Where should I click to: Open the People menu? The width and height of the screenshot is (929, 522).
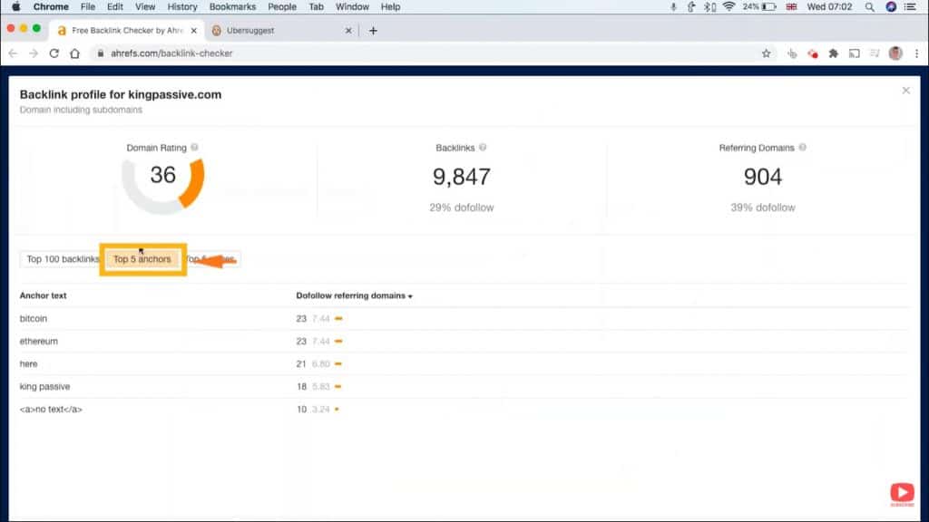(282, 7)
